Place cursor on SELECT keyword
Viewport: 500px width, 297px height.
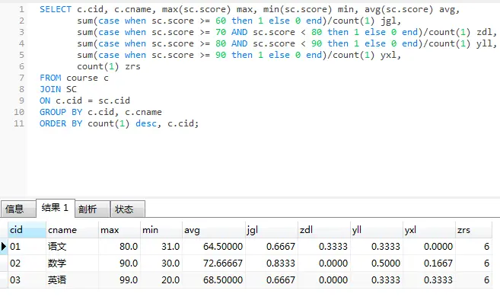[x=56, y=9]
